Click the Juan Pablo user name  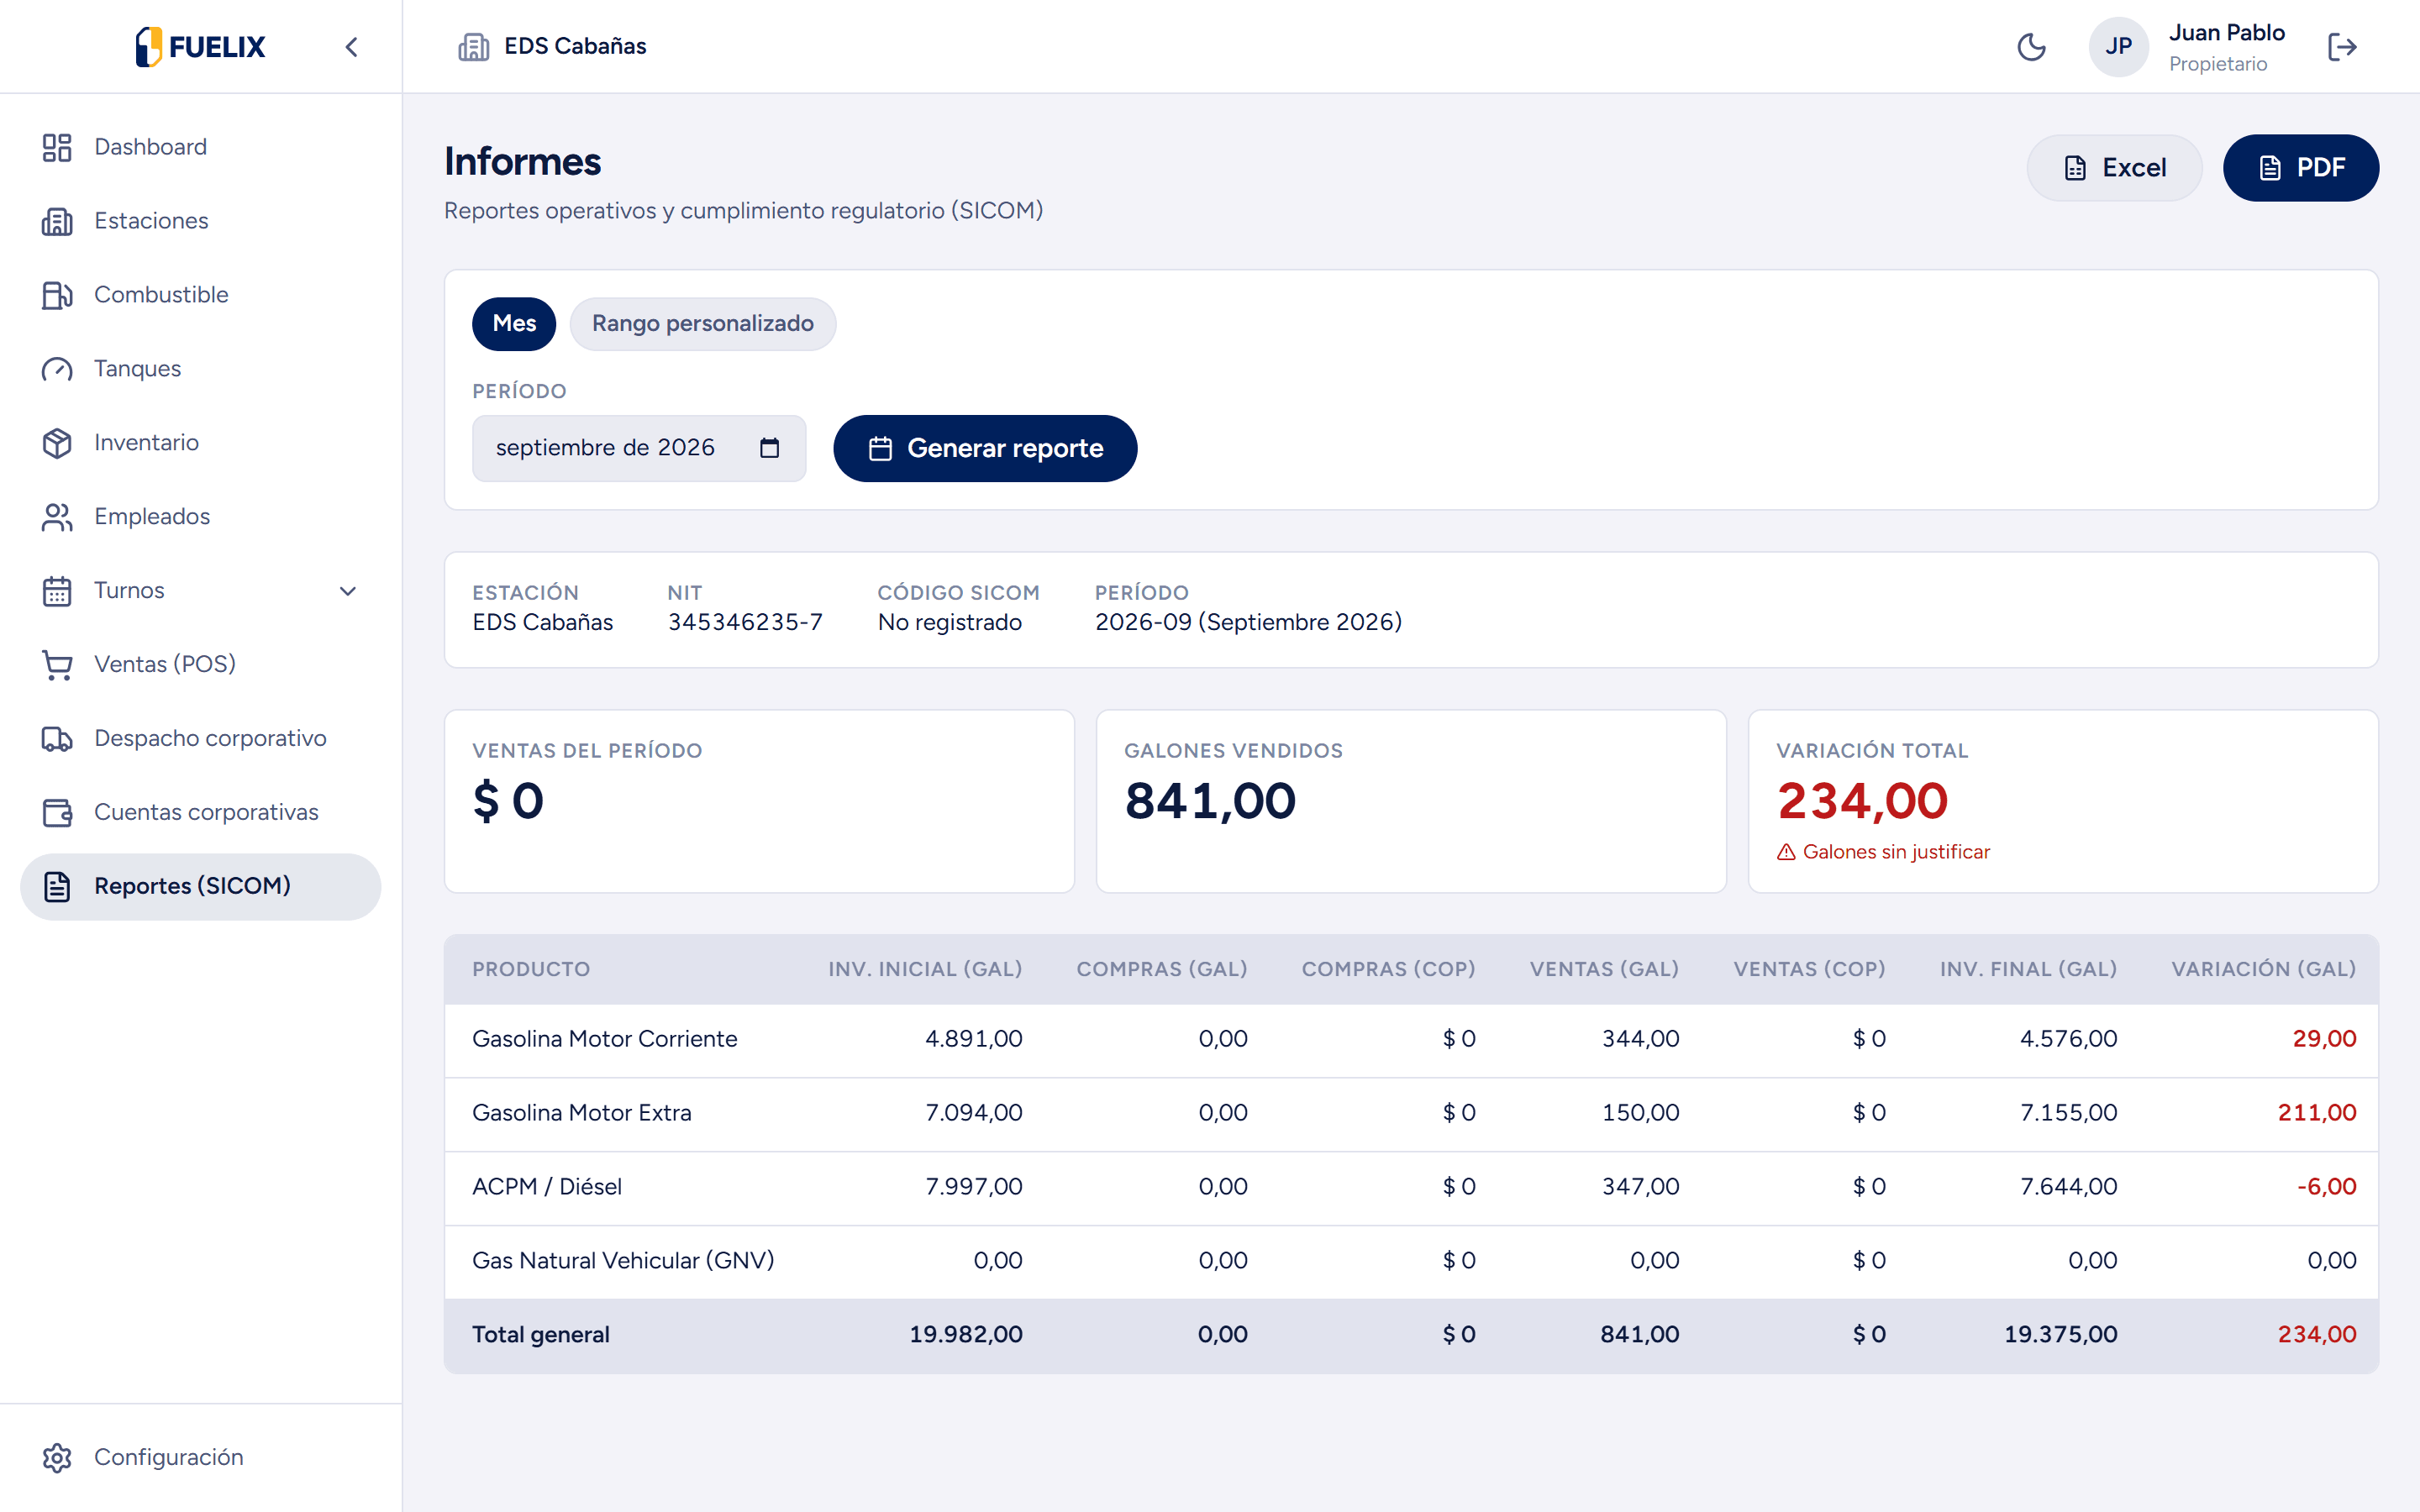click(2226, 33)
